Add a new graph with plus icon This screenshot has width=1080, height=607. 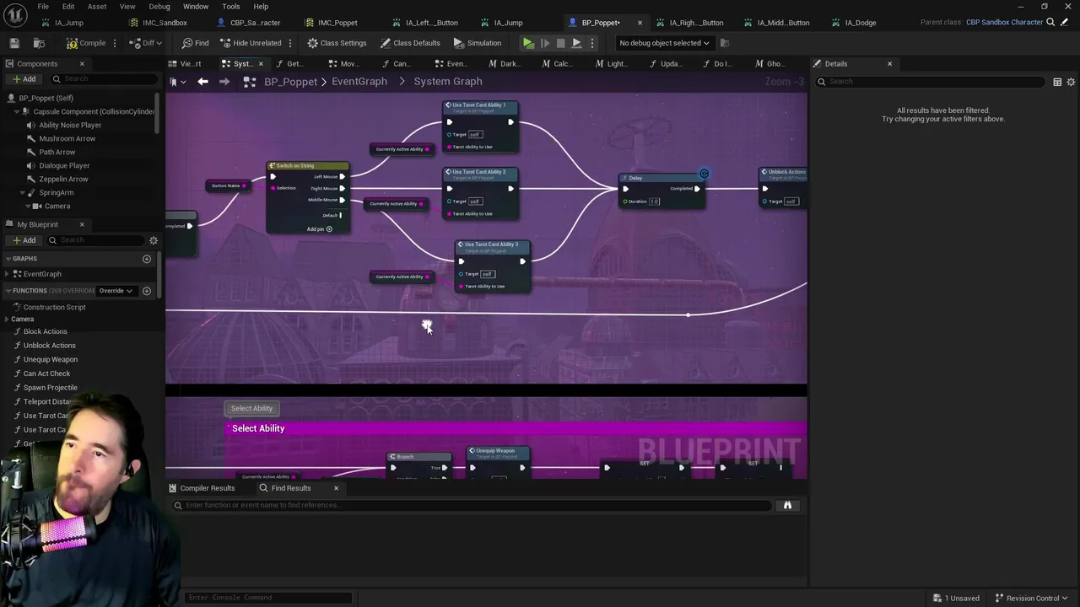pyautogui.click(x=146, y=259)
